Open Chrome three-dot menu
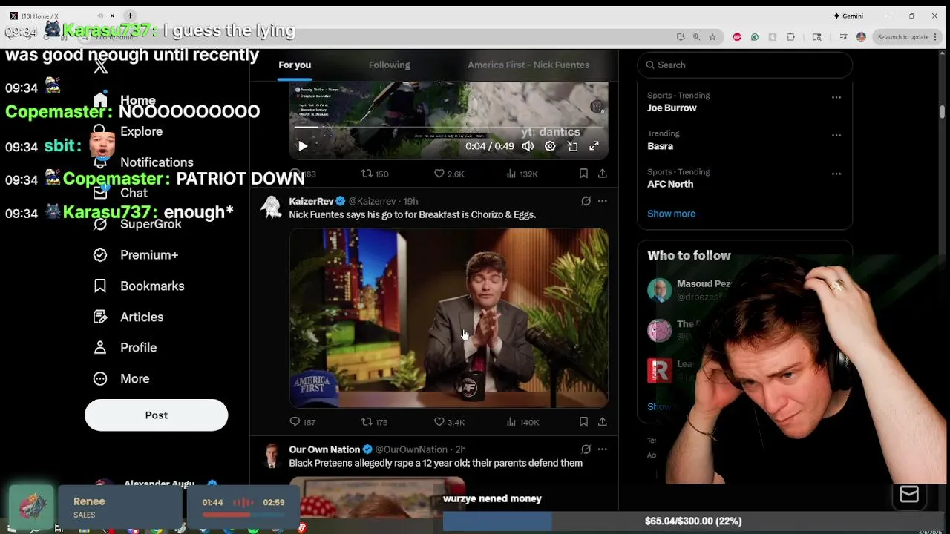Image resolution: width=950 pixels, height=534 pixels. pos(934,37)
